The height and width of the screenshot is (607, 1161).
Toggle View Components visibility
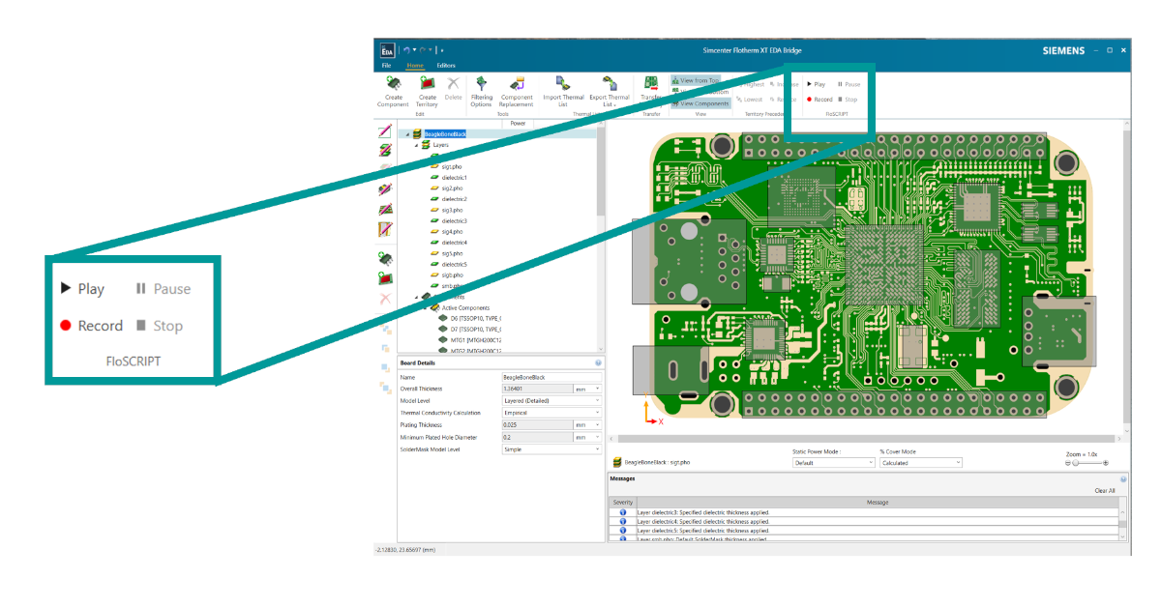point(700,103)
